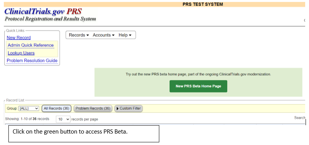Open the Help menu
Image resolution: width=309 pixels, height=145 pixels.
click(125, 35)
